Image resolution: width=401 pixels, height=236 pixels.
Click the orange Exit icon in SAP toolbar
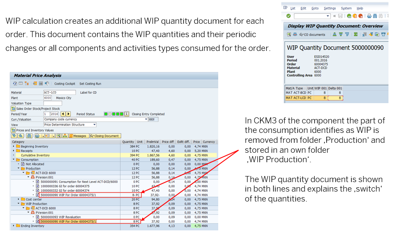click(355, 16)
